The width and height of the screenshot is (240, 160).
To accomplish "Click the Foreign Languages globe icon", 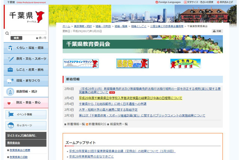I will pyautogui.click(x=157, y=2).
